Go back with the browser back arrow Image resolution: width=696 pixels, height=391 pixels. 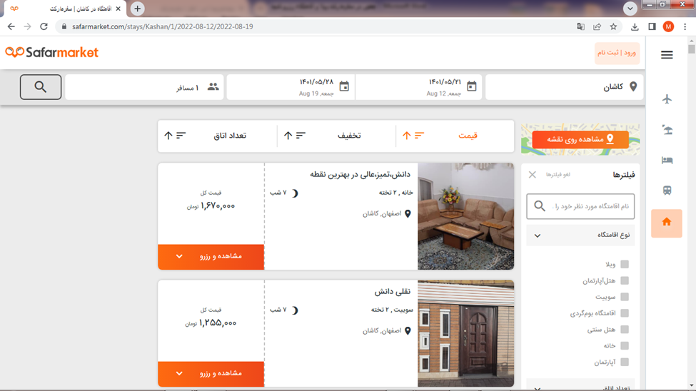point(11,26)
